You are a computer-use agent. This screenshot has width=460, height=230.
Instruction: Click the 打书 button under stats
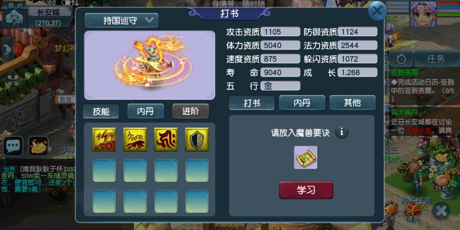(x=252, y=103)
